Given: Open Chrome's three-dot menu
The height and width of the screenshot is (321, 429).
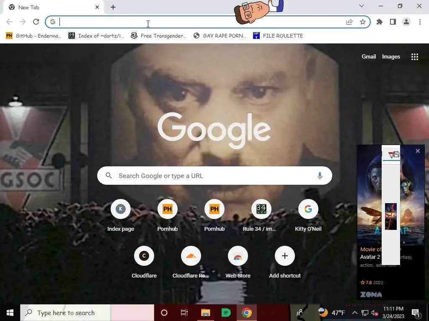Looking at the screenshot, I should click(420, 22).
